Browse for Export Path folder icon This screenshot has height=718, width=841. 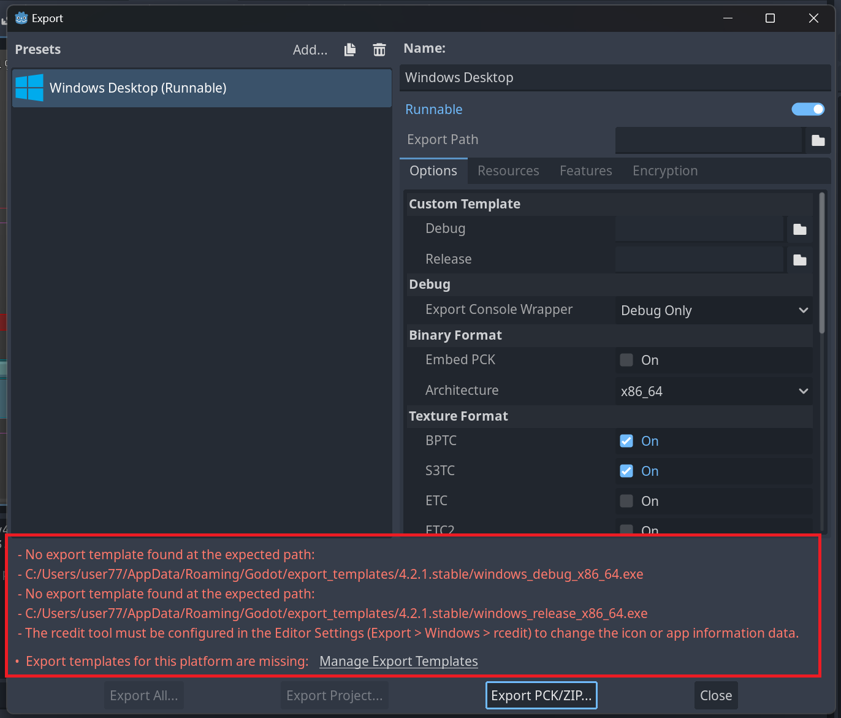tap(818, 140)
